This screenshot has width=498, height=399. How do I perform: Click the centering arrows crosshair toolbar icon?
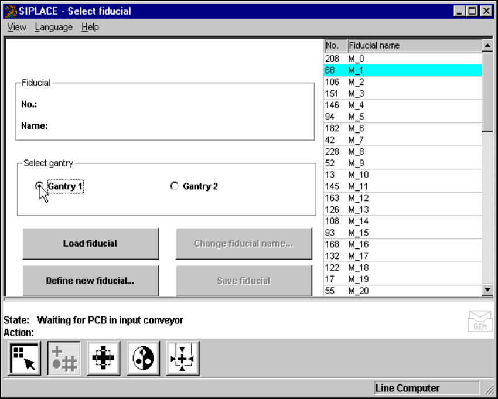(183, 359)
